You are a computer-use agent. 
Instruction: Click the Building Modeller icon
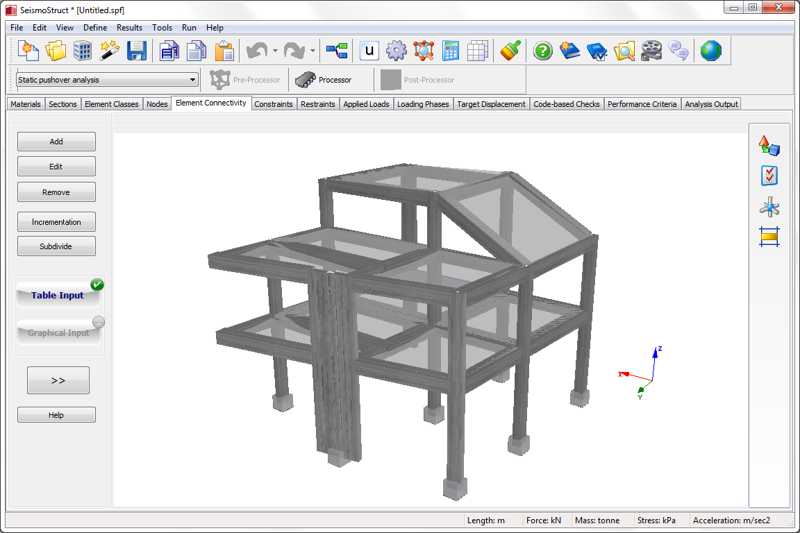coord(83,51)
